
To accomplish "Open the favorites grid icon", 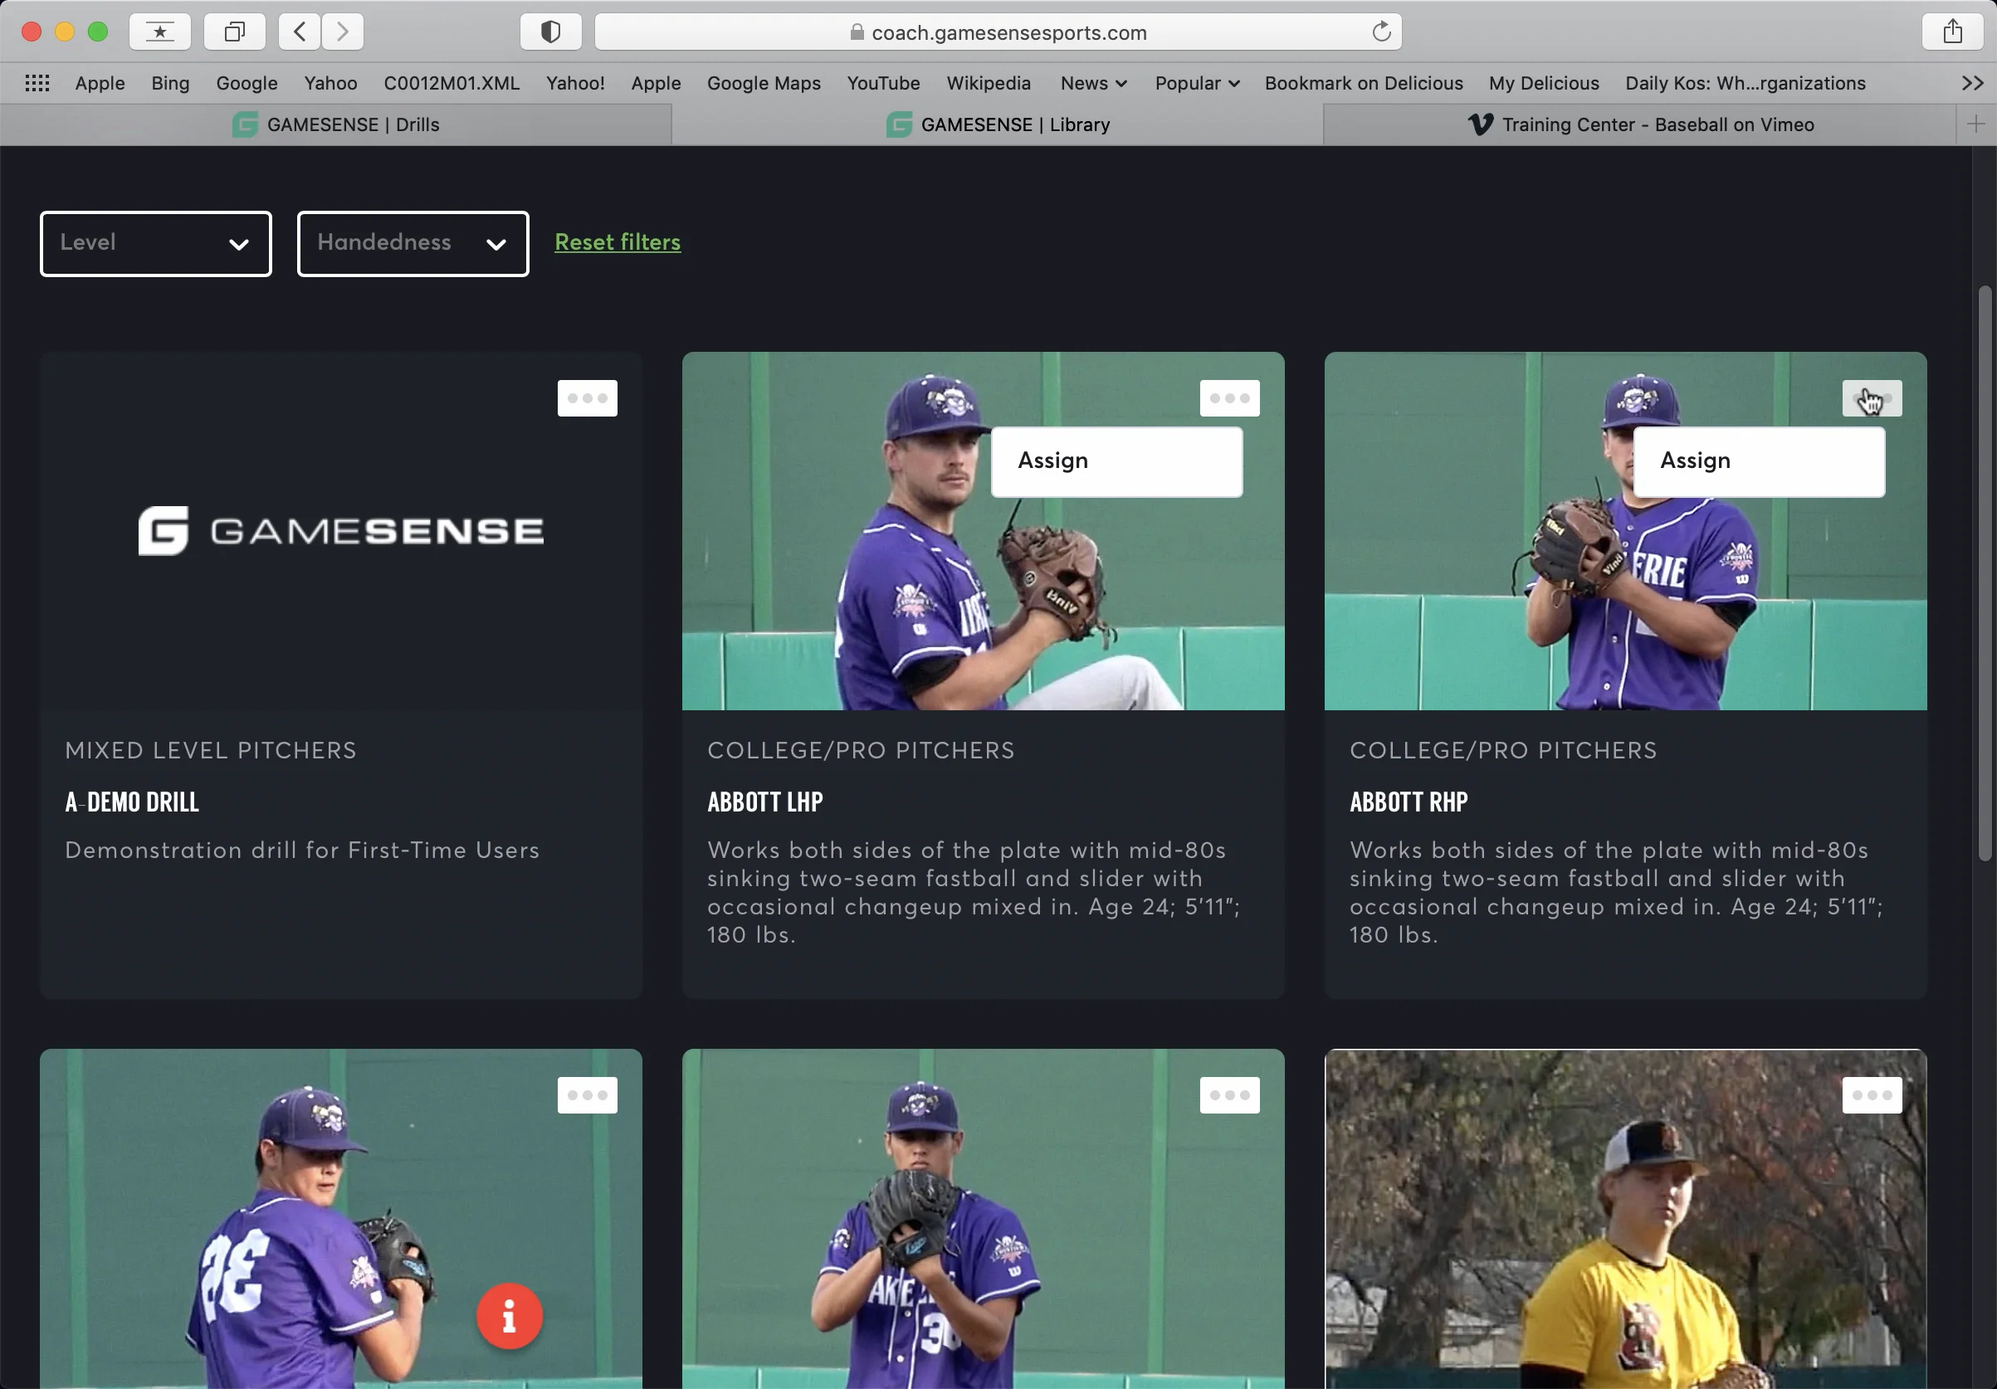I will (37, 84).
